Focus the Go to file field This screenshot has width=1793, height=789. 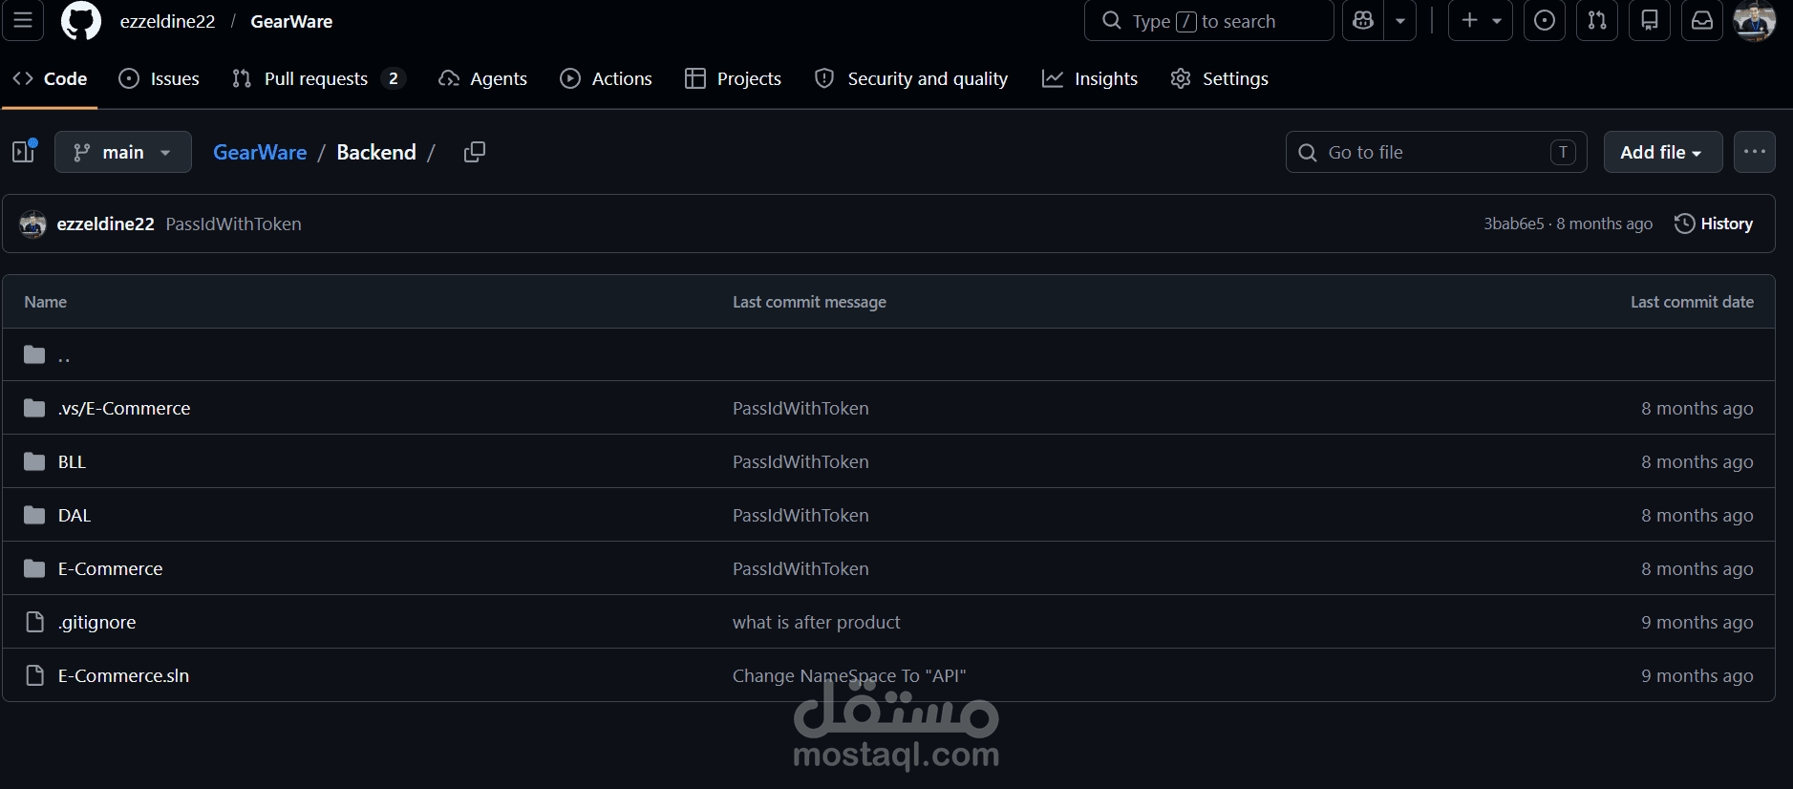1437,152
